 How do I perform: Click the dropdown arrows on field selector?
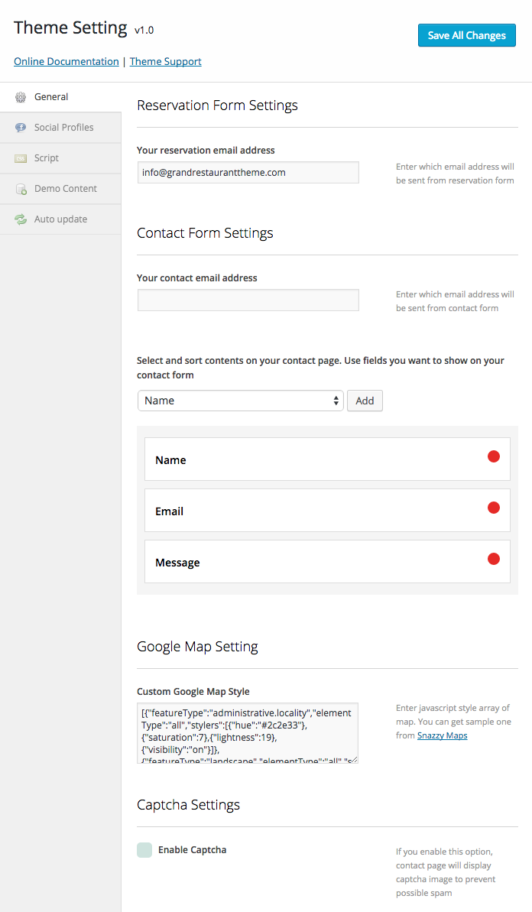coord(336,401)
